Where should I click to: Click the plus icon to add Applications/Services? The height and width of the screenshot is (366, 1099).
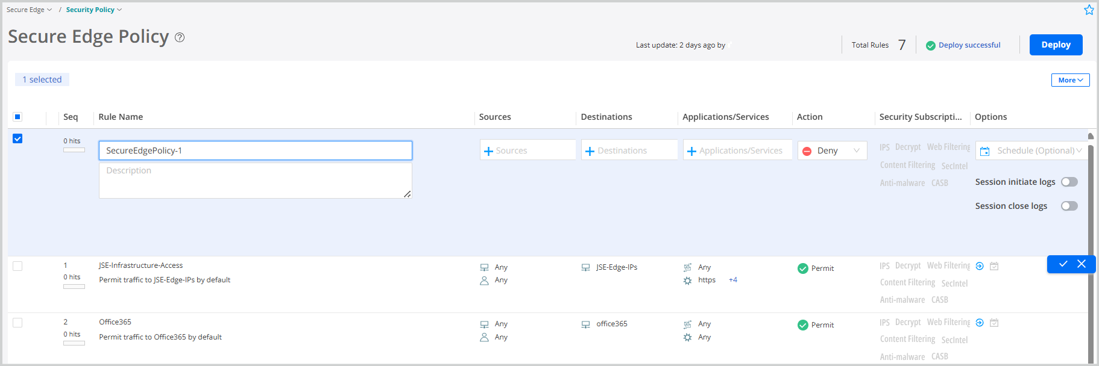click(x=691, y=151)
